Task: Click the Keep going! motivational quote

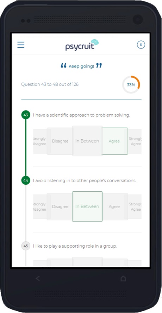Action: point(81,66)
